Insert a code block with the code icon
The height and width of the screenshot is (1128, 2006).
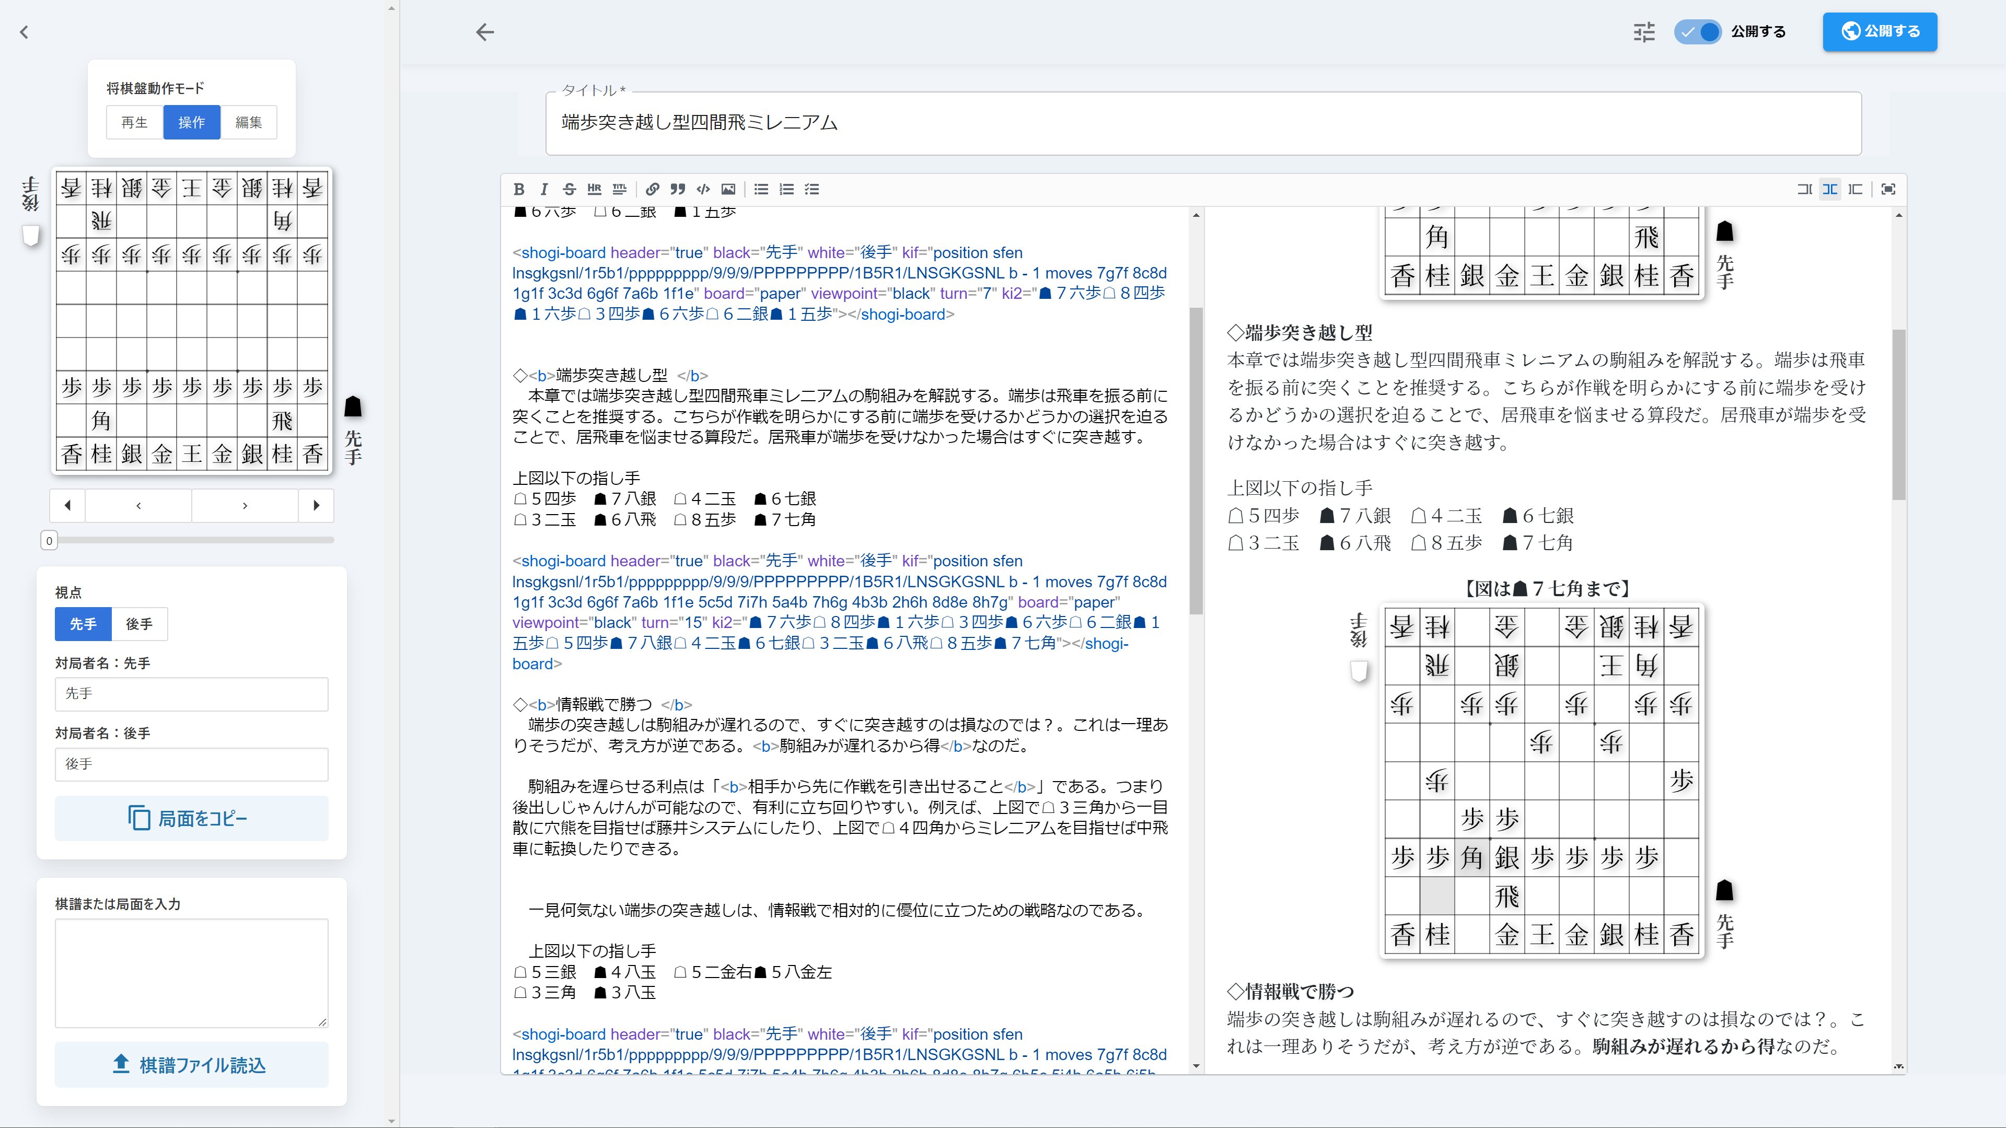point(703,189)
